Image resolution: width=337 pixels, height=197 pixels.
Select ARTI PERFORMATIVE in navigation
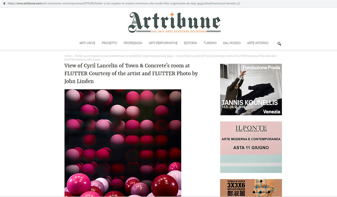(163, 43)
